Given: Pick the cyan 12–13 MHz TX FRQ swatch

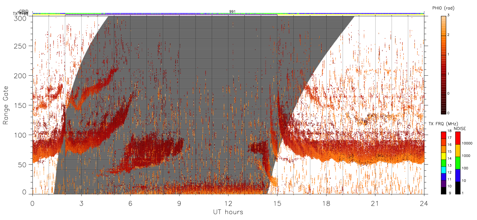Looking at the screenshot, I should 444,169.
